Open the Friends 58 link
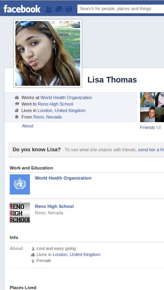The image size is (164, 290). [x=151, y=127]
